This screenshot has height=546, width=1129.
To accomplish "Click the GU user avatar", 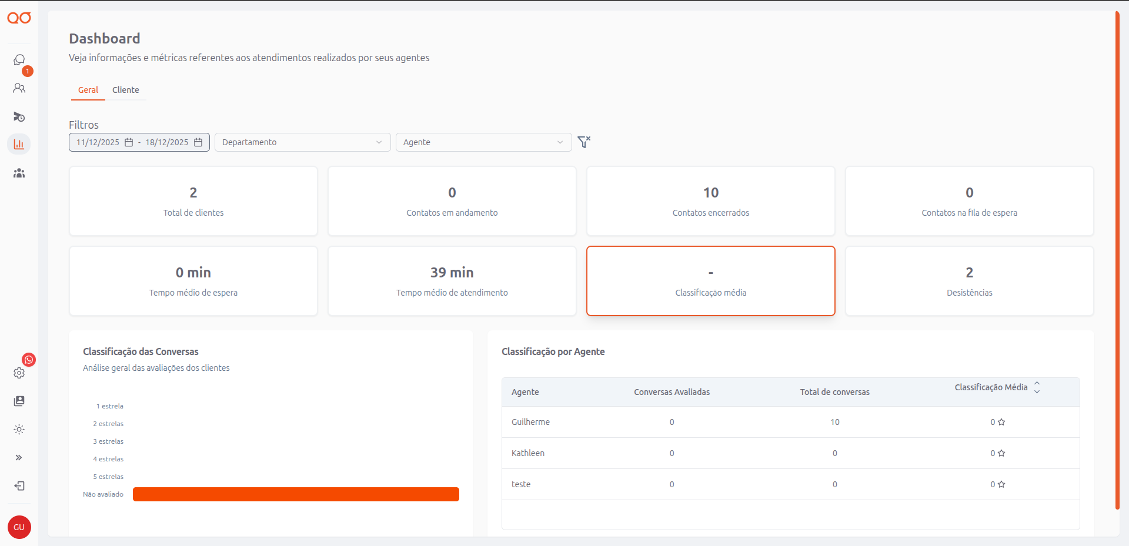I will tap(19, 527).
